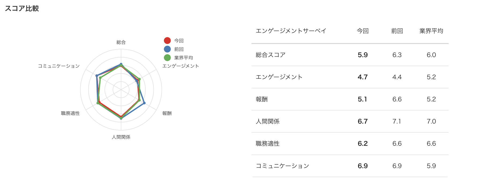Select the エンゲージメント row in the table
Viewport: 488px width, 182px height.
[x=279, y=77]
